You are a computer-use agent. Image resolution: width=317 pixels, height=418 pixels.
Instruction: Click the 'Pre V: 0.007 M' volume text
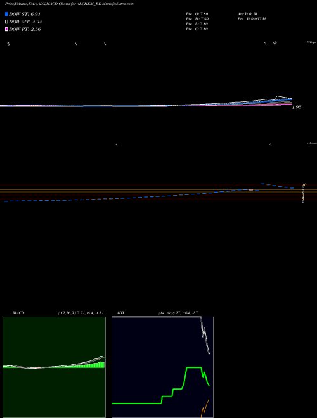click(251, 19)
